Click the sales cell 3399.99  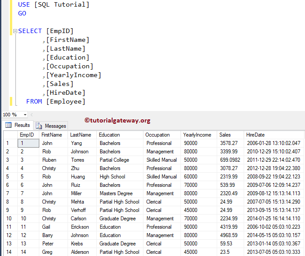(x=230, y=152)
